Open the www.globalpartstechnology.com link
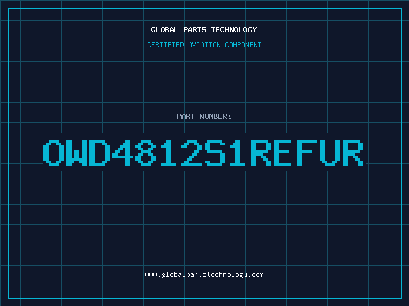The width and height of the screenshot is (409, 306). point(204,275)
